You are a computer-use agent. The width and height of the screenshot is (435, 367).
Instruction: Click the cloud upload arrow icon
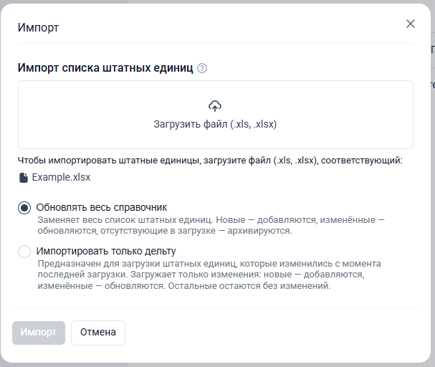215,106
